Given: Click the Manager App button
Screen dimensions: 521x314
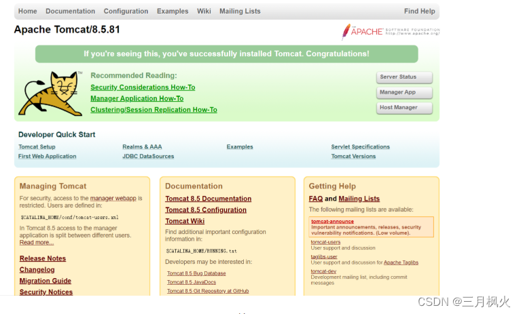Looking at the screenshot, I should 404,92.
